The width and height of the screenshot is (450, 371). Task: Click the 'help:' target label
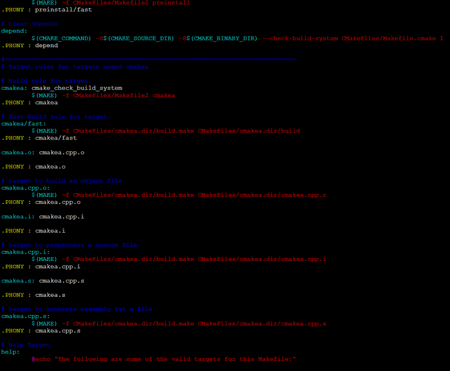[10, 352]
